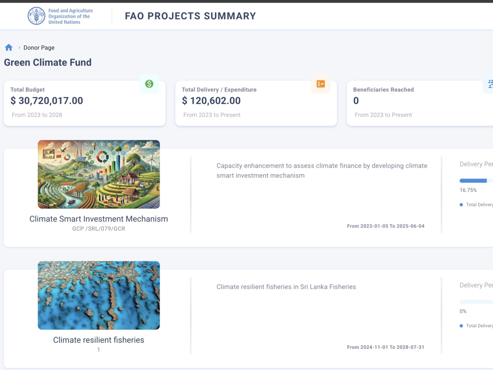The width and height of the screenshot is (493, 370).
Task: Click the Total Budget label
Action: pyautogui.click(x=28, y=90)
